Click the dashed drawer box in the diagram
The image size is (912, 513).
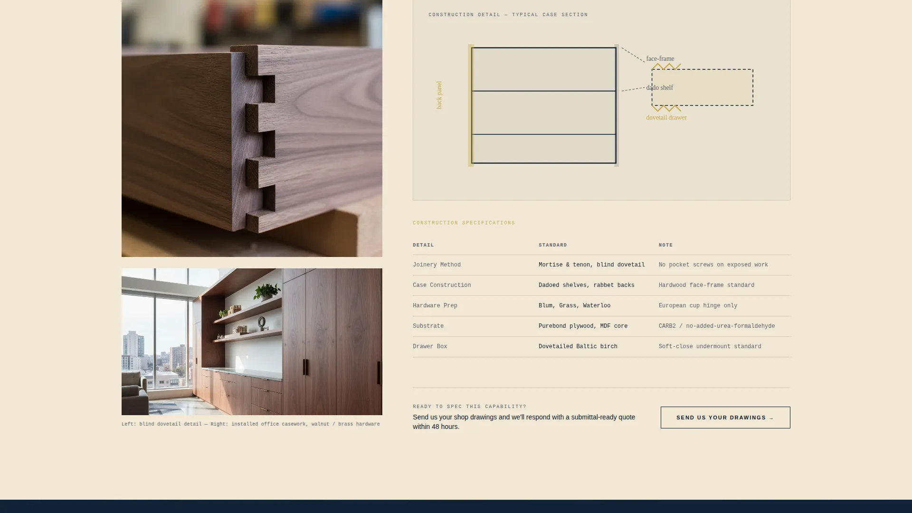[x=702, y=87]
